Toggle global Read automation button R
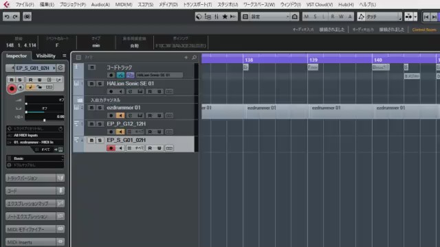Image resolution: width=440 pixels, height=247 pixels. coord(333,16)
